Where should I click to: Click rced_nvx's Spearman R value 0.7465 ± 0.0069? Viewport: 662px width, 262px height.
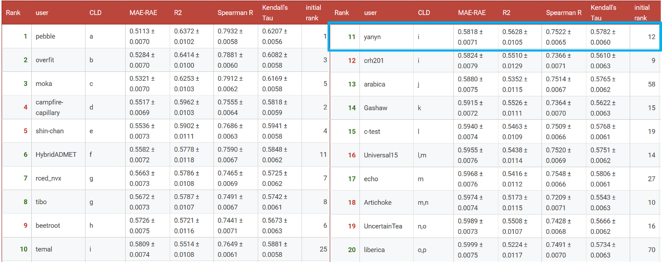coord(231,178)
